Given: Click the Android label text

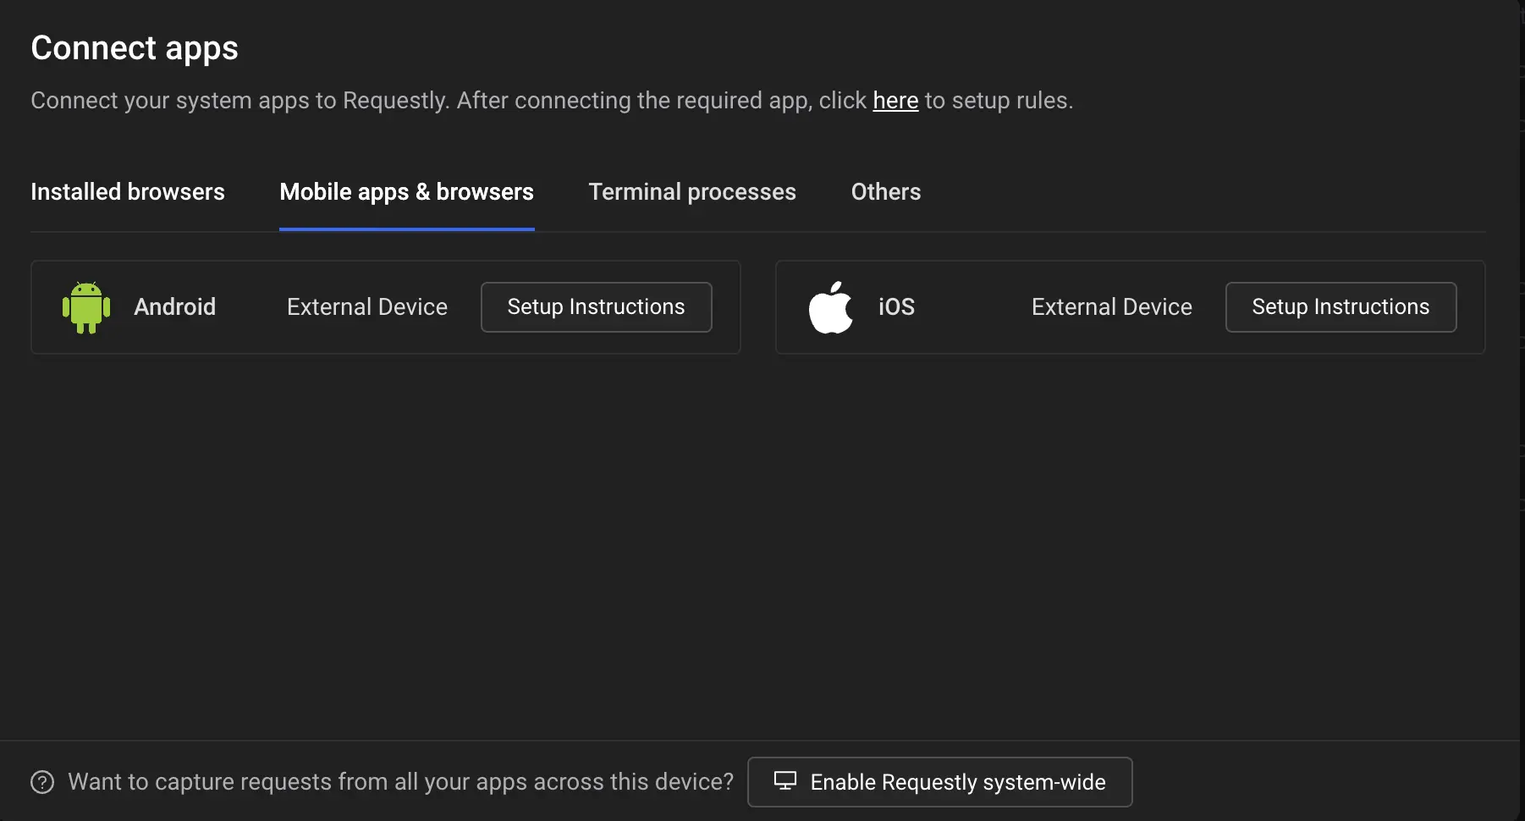Looking at the screenshot, I should point(174,307).
